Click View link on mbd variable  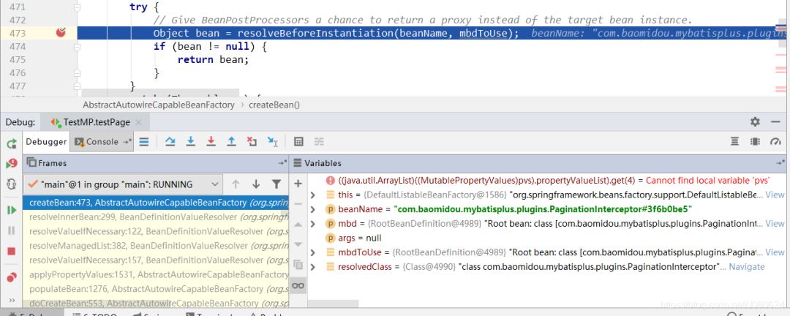click(775, 224)
